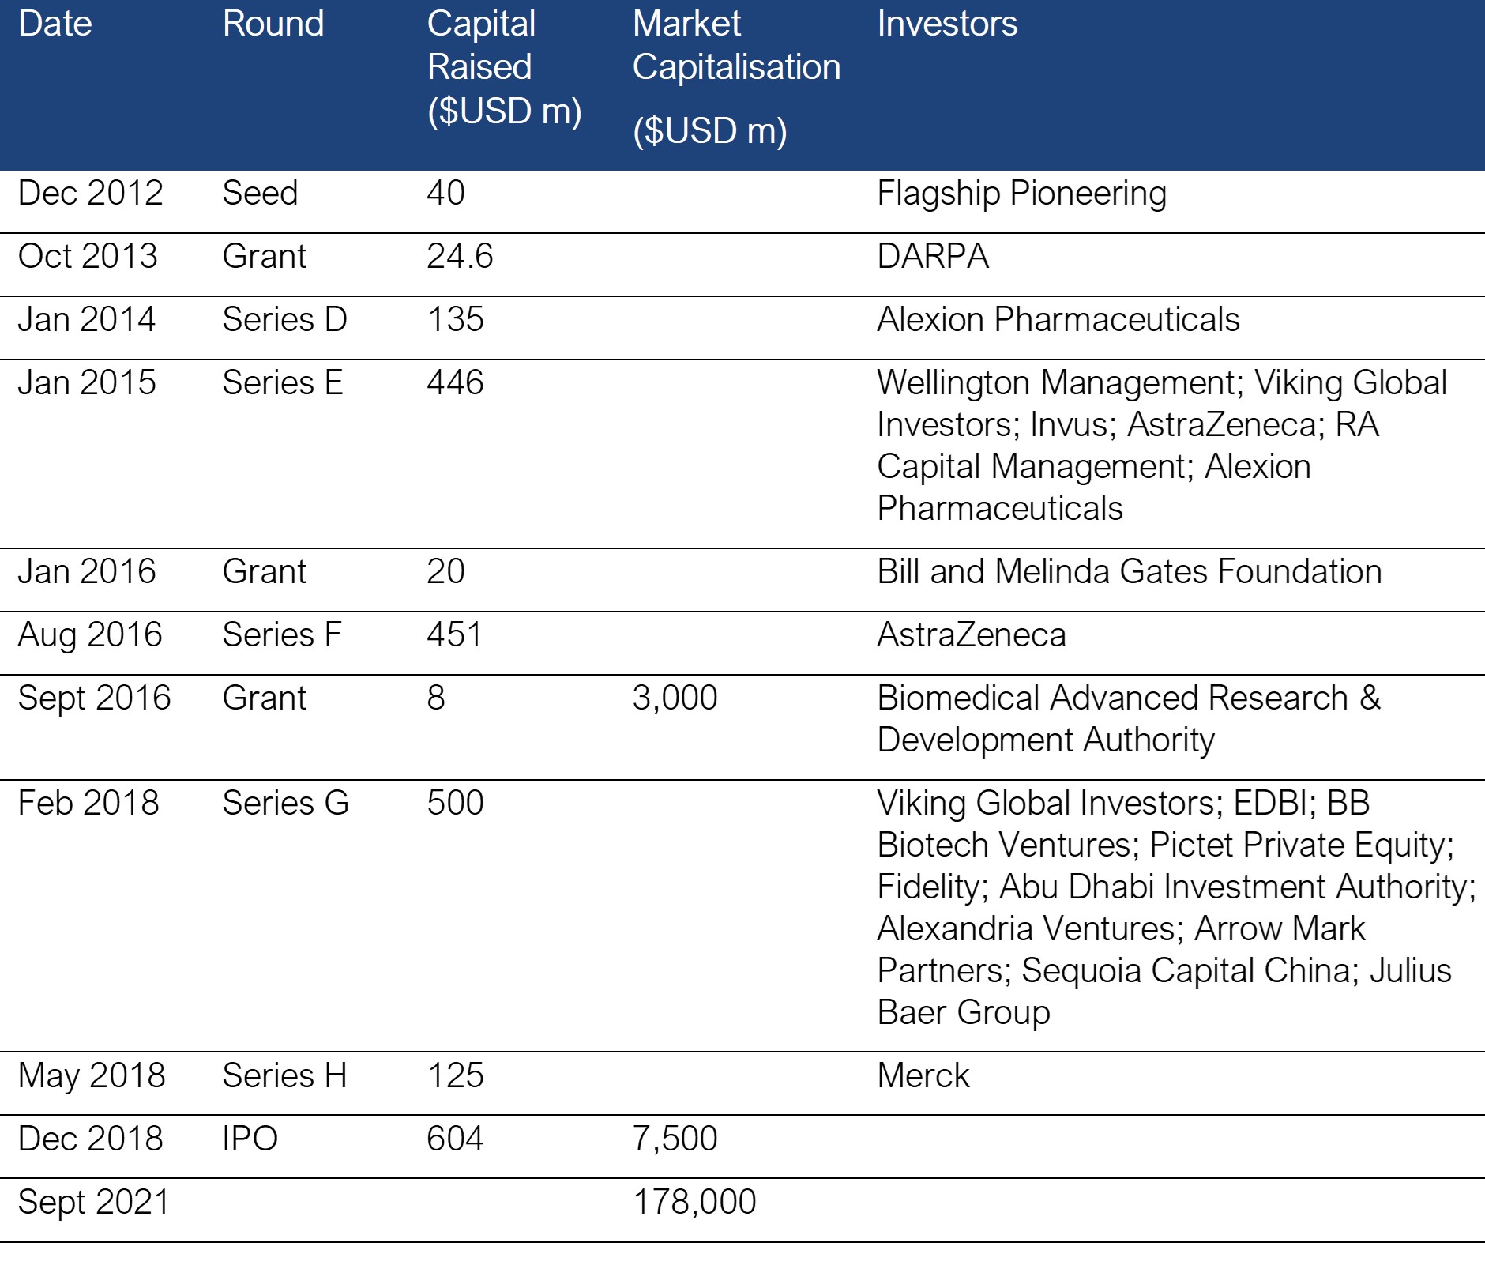Click the Investors column header
Screen dimensions: 1485x1284
pyautogui.click(x=947, y=24)
